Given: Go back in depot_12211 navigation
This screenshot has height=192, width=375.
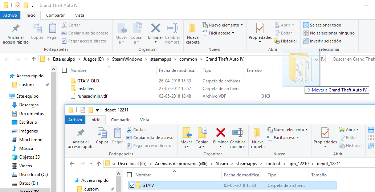Looking at the screenshot, I should [72, 164].
